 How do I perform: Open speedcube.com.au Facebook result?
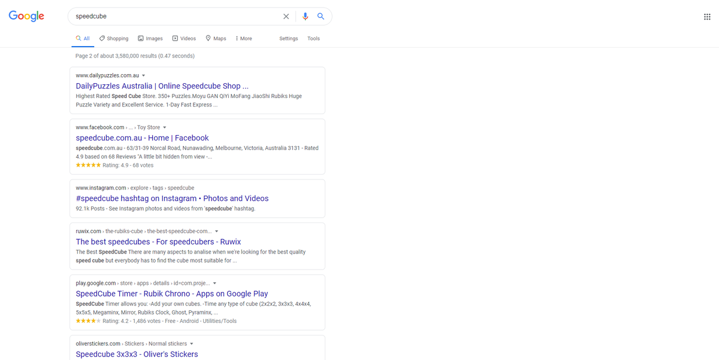coord(143,138)
